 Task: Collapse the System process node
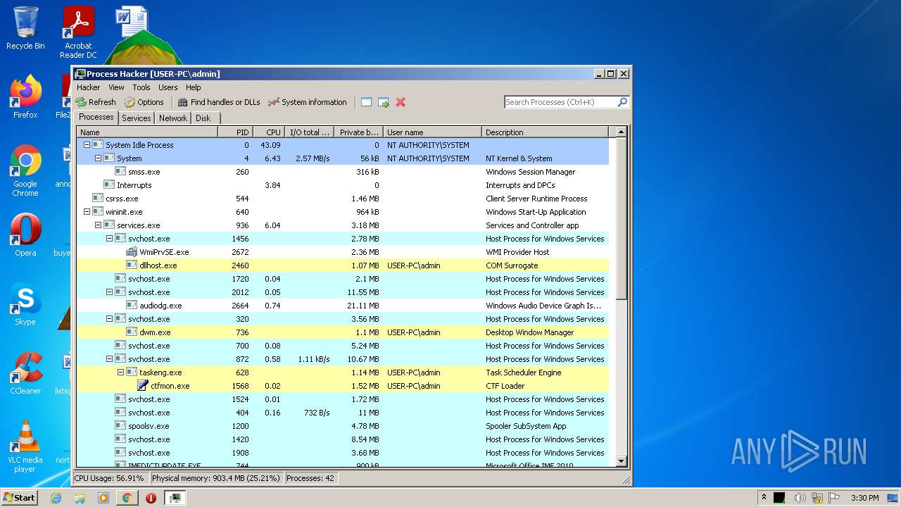coord(98,158)
